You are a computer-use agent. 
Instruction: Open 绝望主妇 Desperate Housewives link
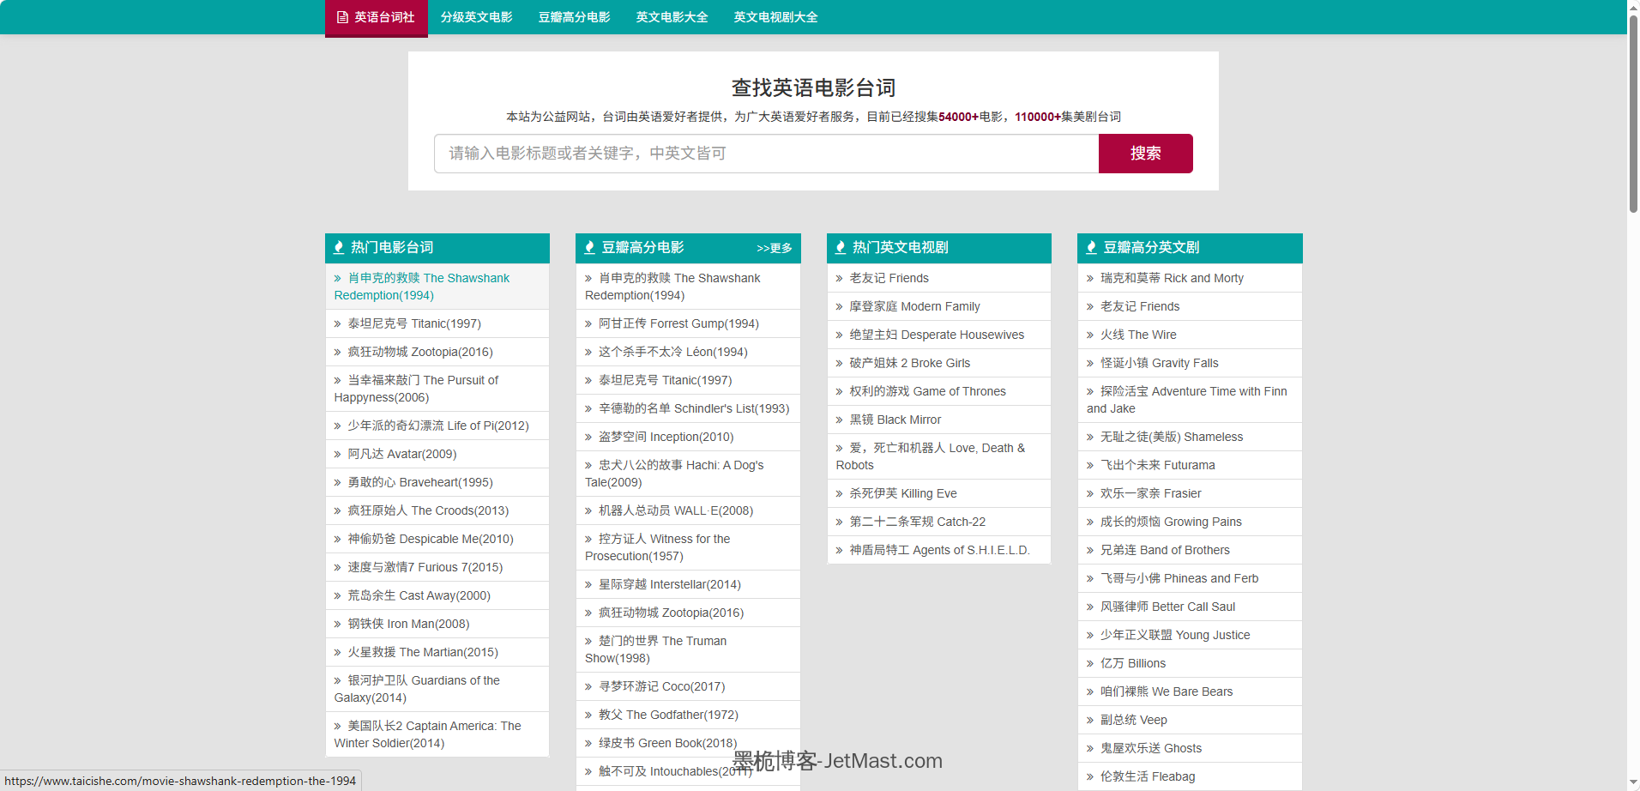point(937,335)
